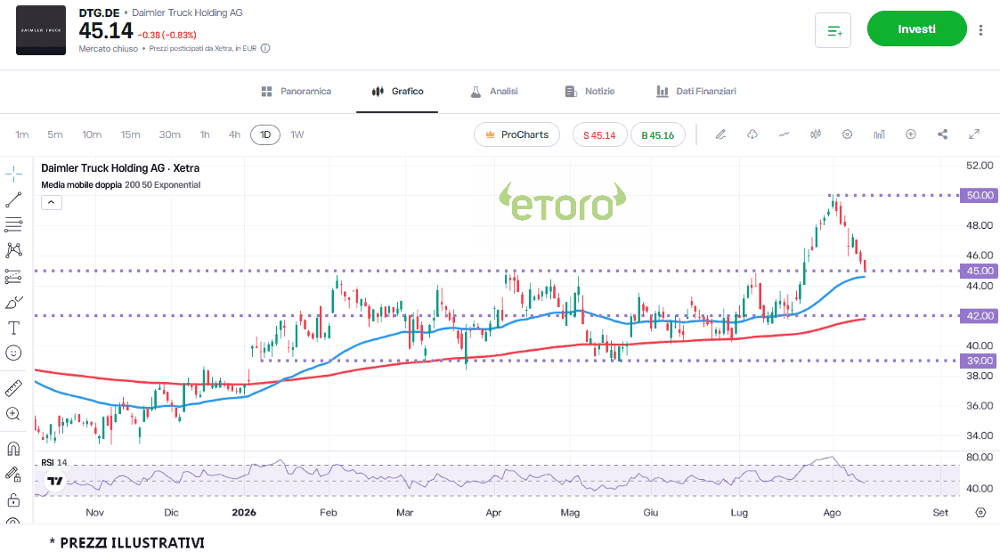Image resolution: width=1000 pixels, height=552 pixels.
Task: Switch to the Analisi tab
Action: point(494,91)
